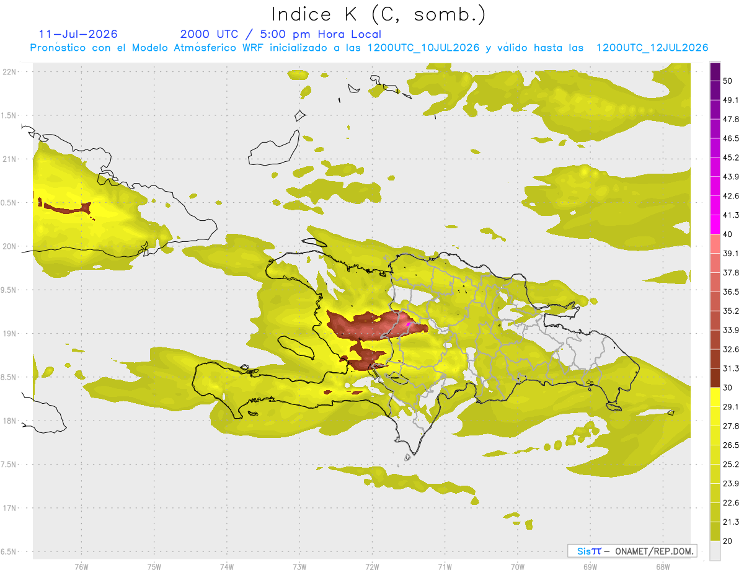Click the legend value '47.8'
This screenshot has height=575, width=744.
(732, 119)
